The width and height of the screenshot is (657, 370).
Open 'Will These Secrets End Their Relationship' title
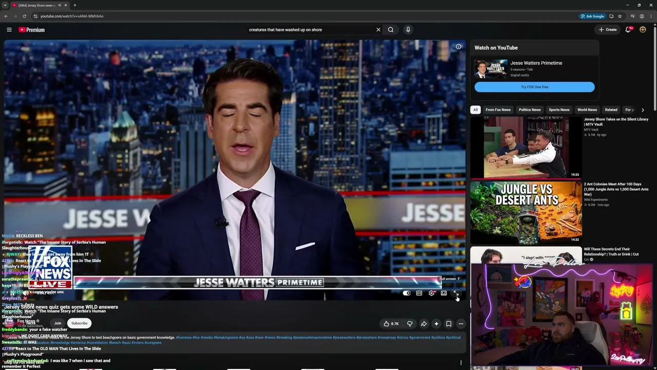point(611,252)
